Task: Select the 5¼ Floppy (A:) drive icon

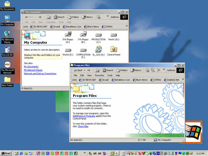Action: pyautogui.click(x=68, y=34)
